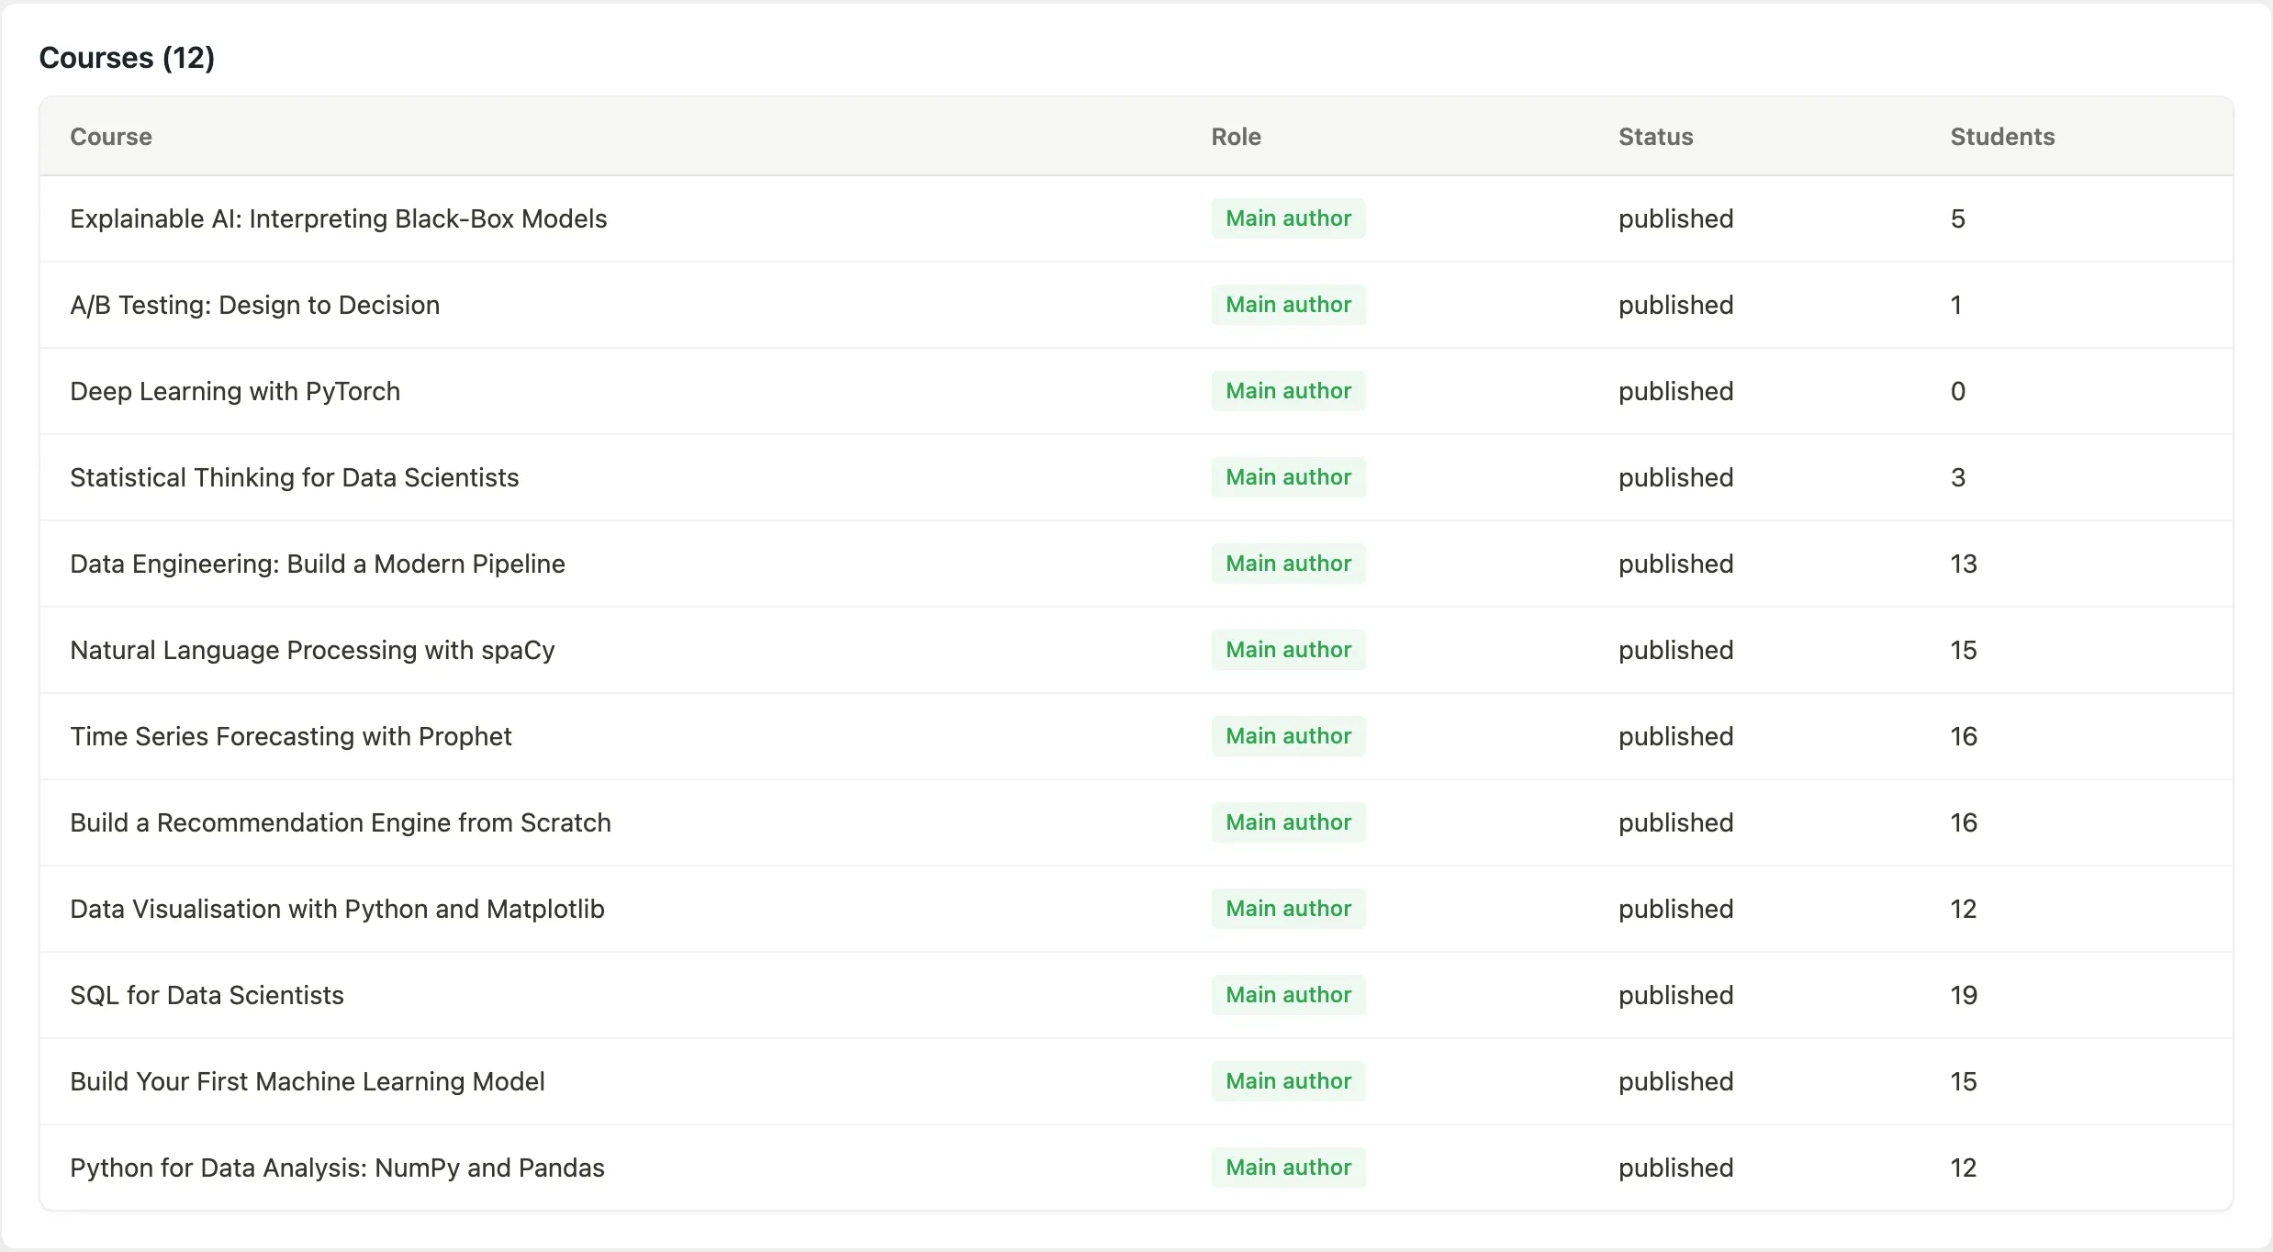
Task: Sort by the Students column header
Action: pos(2002,137)
